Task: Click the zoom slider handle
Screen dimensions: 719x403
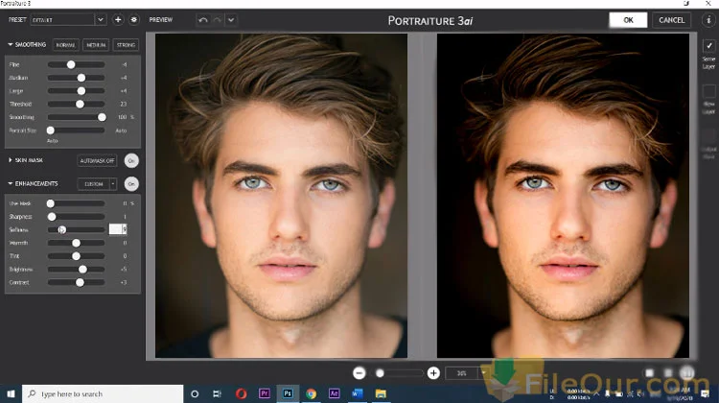Action: click(x=380, y=373)
